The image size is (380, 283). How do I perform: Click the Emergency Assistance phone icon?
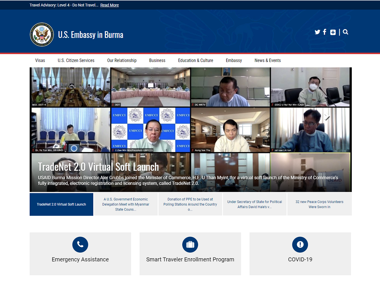[80, 244]
